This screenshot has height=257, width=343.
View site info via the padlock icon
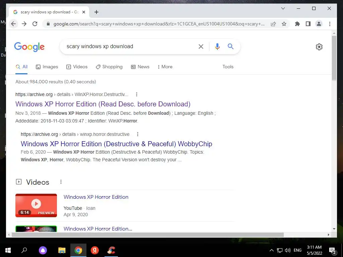point(48,24)
